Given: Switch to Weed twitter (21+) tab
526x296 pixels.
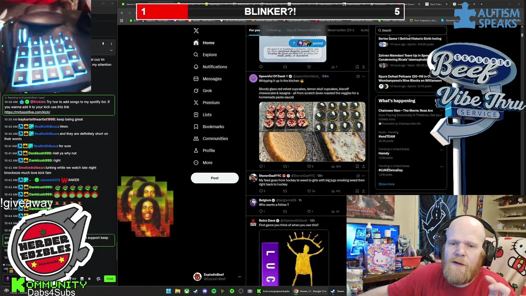Looking at the screenshot, I should (x=340, y=30).
